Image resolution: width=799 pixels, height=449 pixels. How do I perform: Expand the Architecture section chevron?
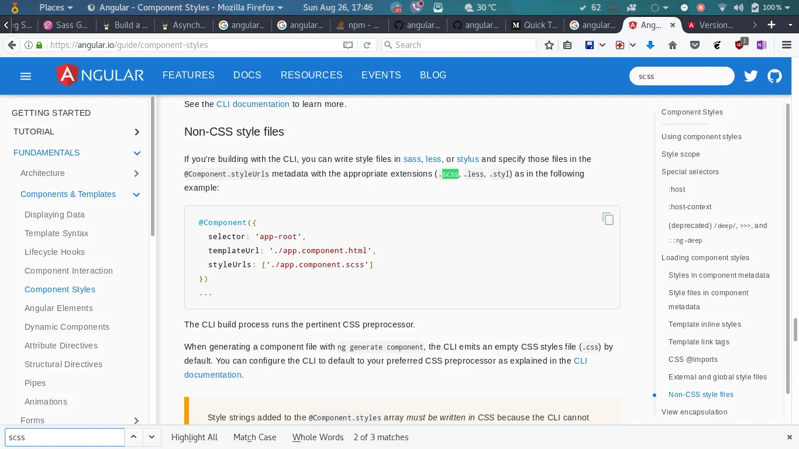(x=136, y=174)
